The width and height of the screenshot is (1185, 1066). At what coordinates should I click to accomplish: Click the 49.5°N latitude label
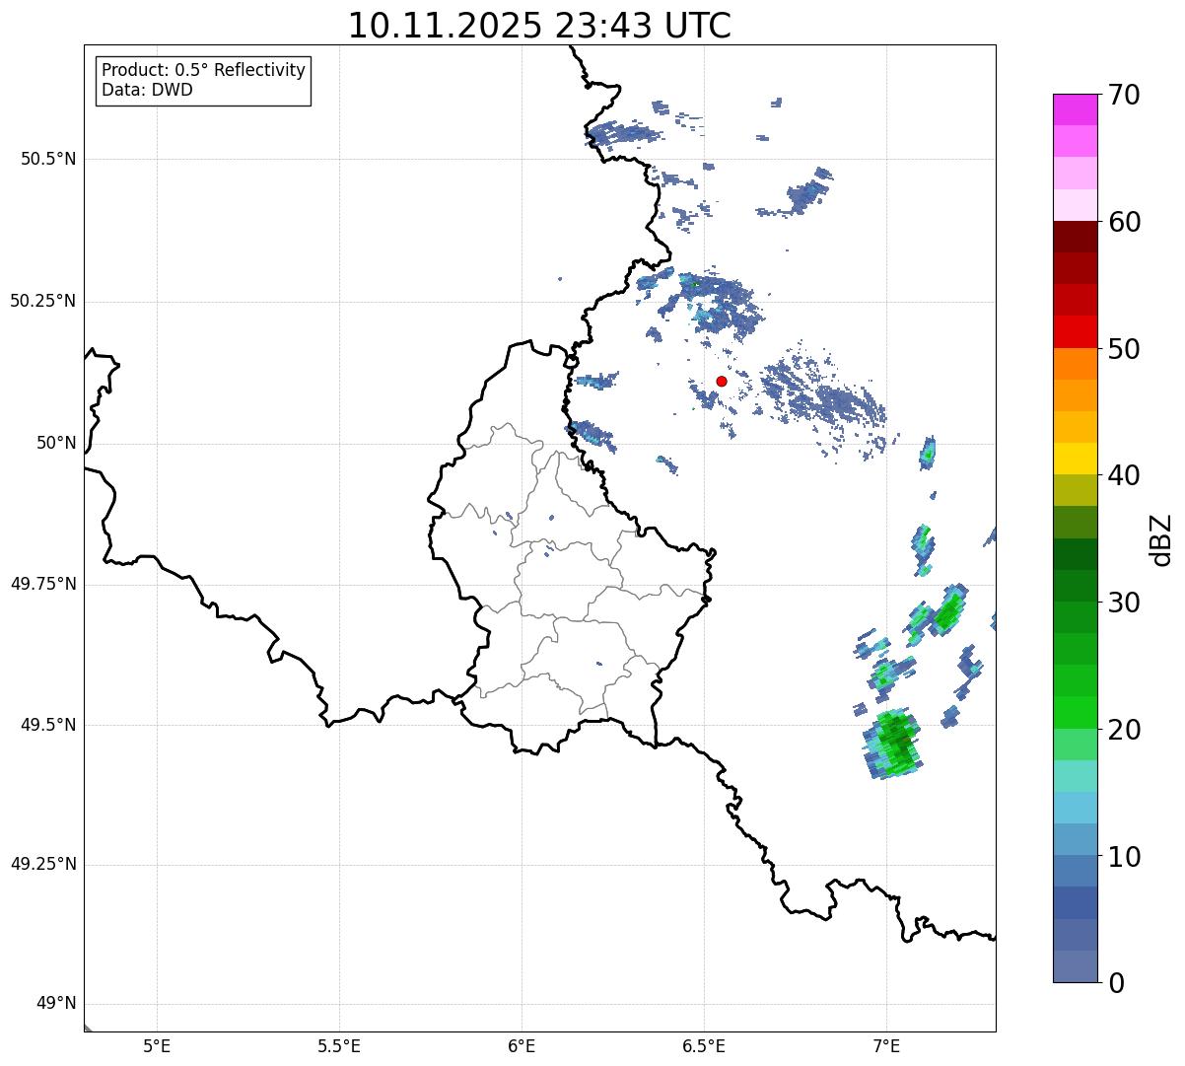(48, 725)
